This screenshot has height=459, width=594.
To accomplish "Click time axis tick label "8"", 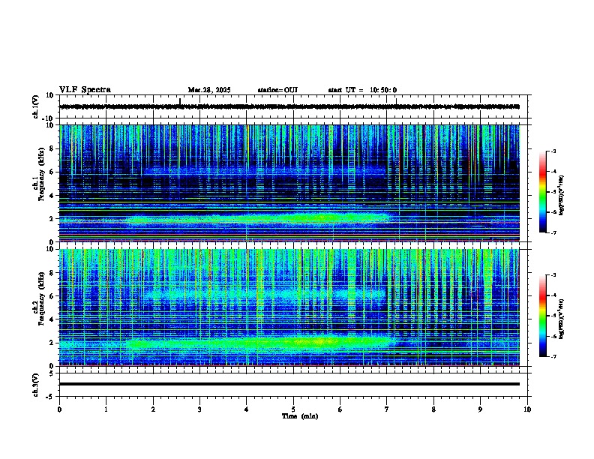I will pos(433,409).
